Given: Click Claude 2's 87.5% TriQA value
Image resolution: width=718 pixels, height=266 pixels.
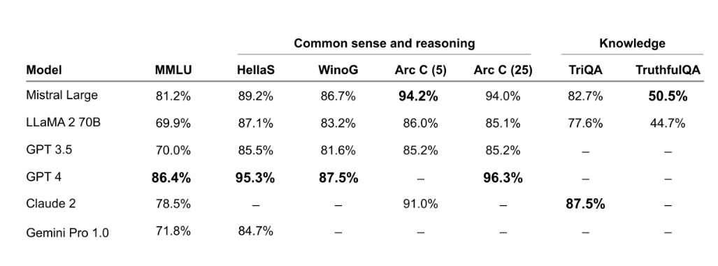Looking at the screenshot, I should (x=586, y=205).
